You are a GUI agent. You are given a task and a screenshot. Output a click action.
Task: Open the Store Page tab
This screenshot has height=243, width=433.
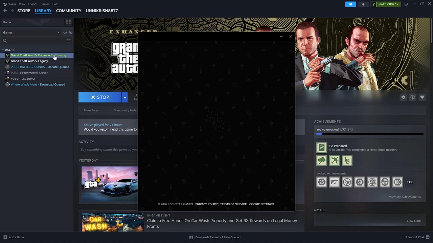coord(91,110)
